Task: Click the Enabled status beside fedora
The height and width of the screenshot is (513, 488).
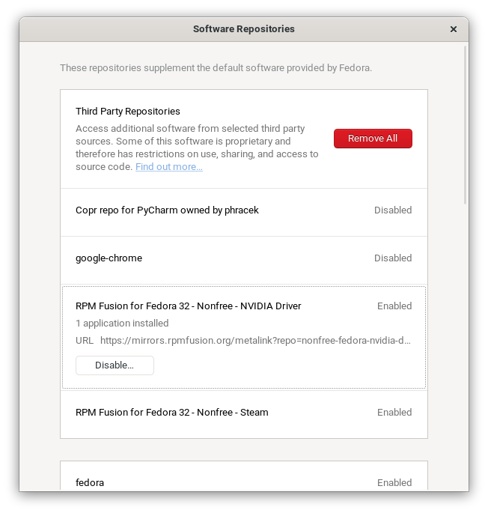Action: point(394,483)
